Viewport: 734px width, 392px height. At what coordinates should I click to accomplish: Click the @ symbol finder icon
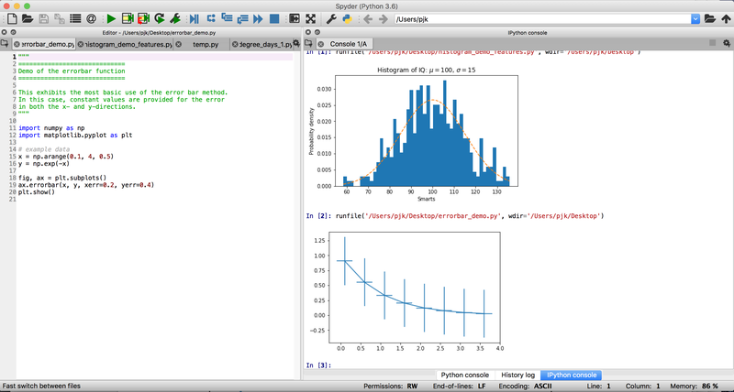(x=91, y=18)
